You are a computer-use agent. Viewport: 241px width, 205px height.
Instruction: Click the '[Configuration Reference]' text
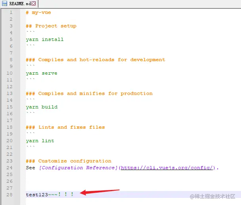click(x=78, y=168)
